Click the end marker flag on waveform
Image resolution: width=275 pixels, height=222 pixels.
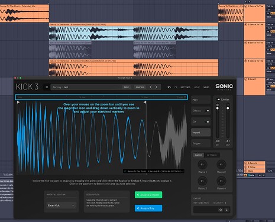tap(145, 102)
